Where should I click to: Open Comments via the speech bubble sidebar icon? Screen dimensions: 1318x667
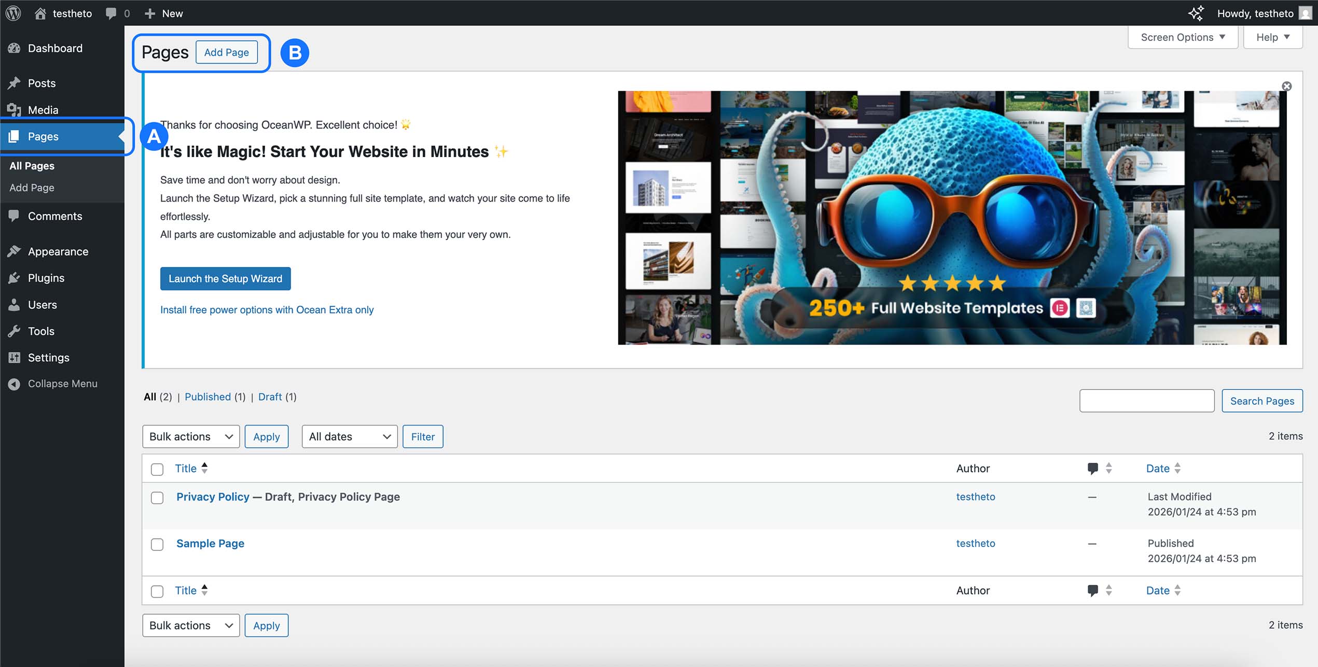pyautogui.click(x=14, y=216)
